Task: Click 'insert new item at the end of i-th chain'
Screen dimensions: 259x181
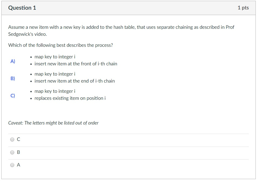Action: tap(74, 81)
